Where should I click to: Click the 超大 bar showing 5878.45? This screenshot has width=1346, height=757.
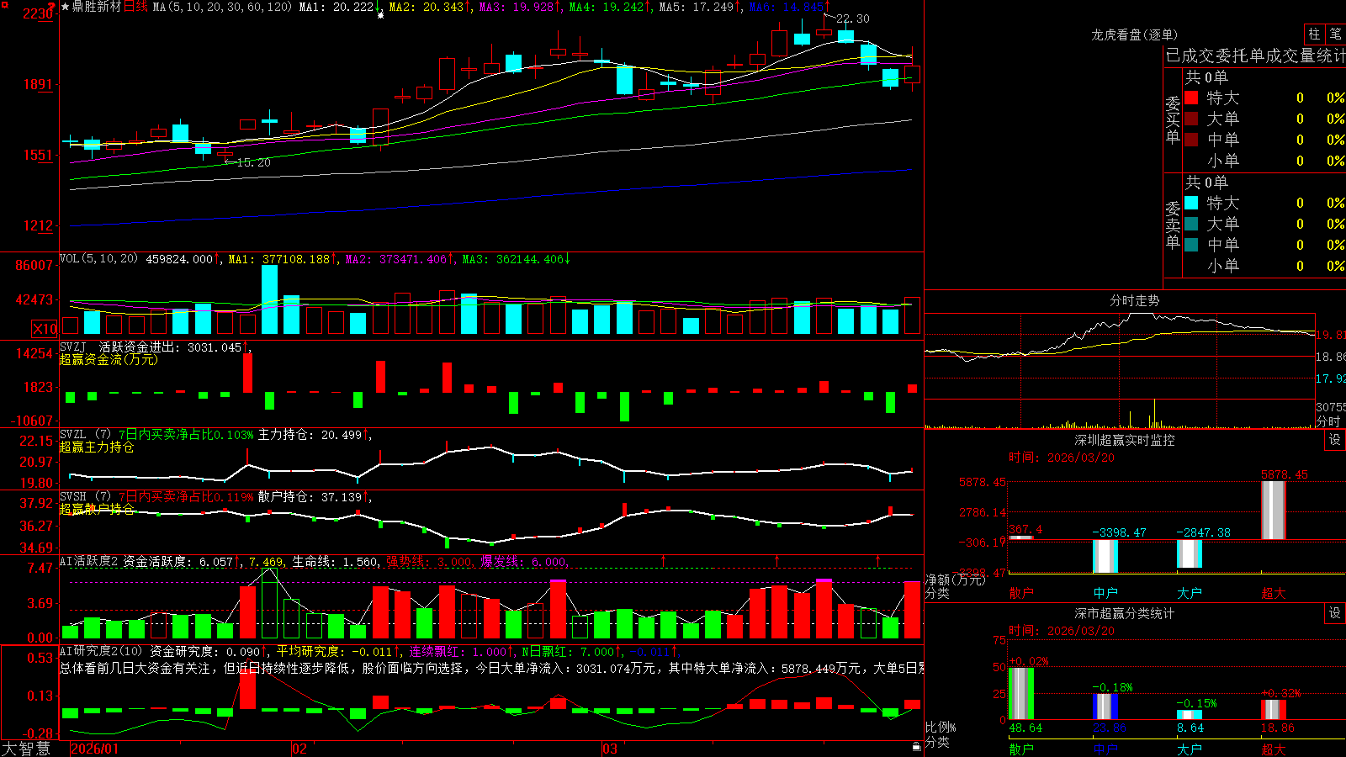pos(1274,511)
